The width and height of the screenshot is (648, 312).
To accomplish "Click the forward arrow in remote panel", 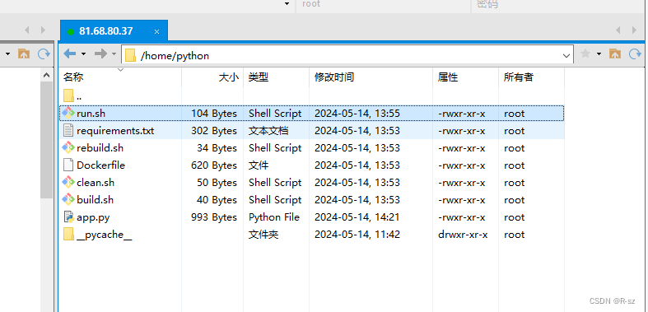I will pyautogui.click(x=100, y=54).
